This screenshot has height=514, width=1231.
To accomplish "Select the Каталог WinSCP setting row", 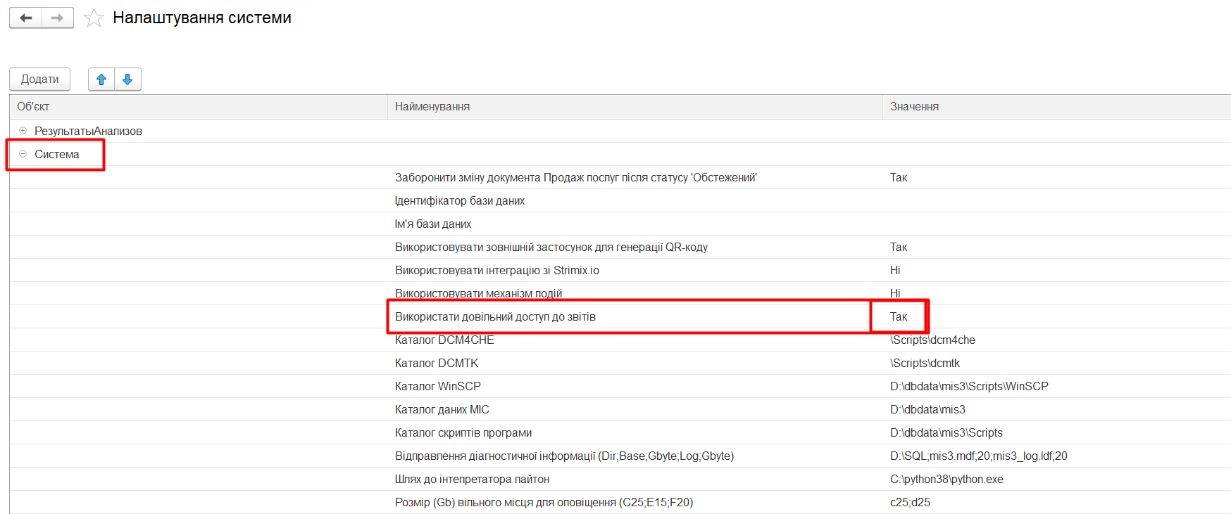I will pyautogui.click(x=437, y=387).
